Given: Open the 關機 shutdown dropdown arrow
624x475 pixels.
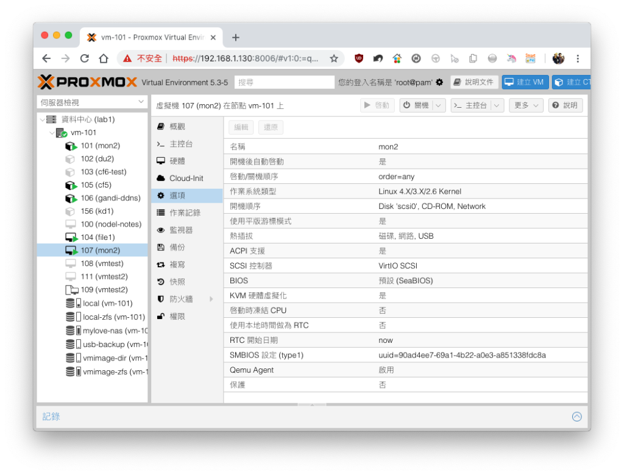Looking at the screenshot, I should [438, 105].
